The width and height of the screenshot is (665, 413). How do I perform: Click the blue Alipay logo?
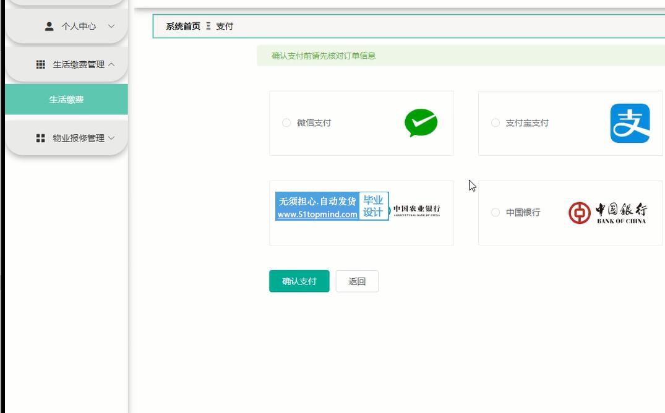coord(630,123)
